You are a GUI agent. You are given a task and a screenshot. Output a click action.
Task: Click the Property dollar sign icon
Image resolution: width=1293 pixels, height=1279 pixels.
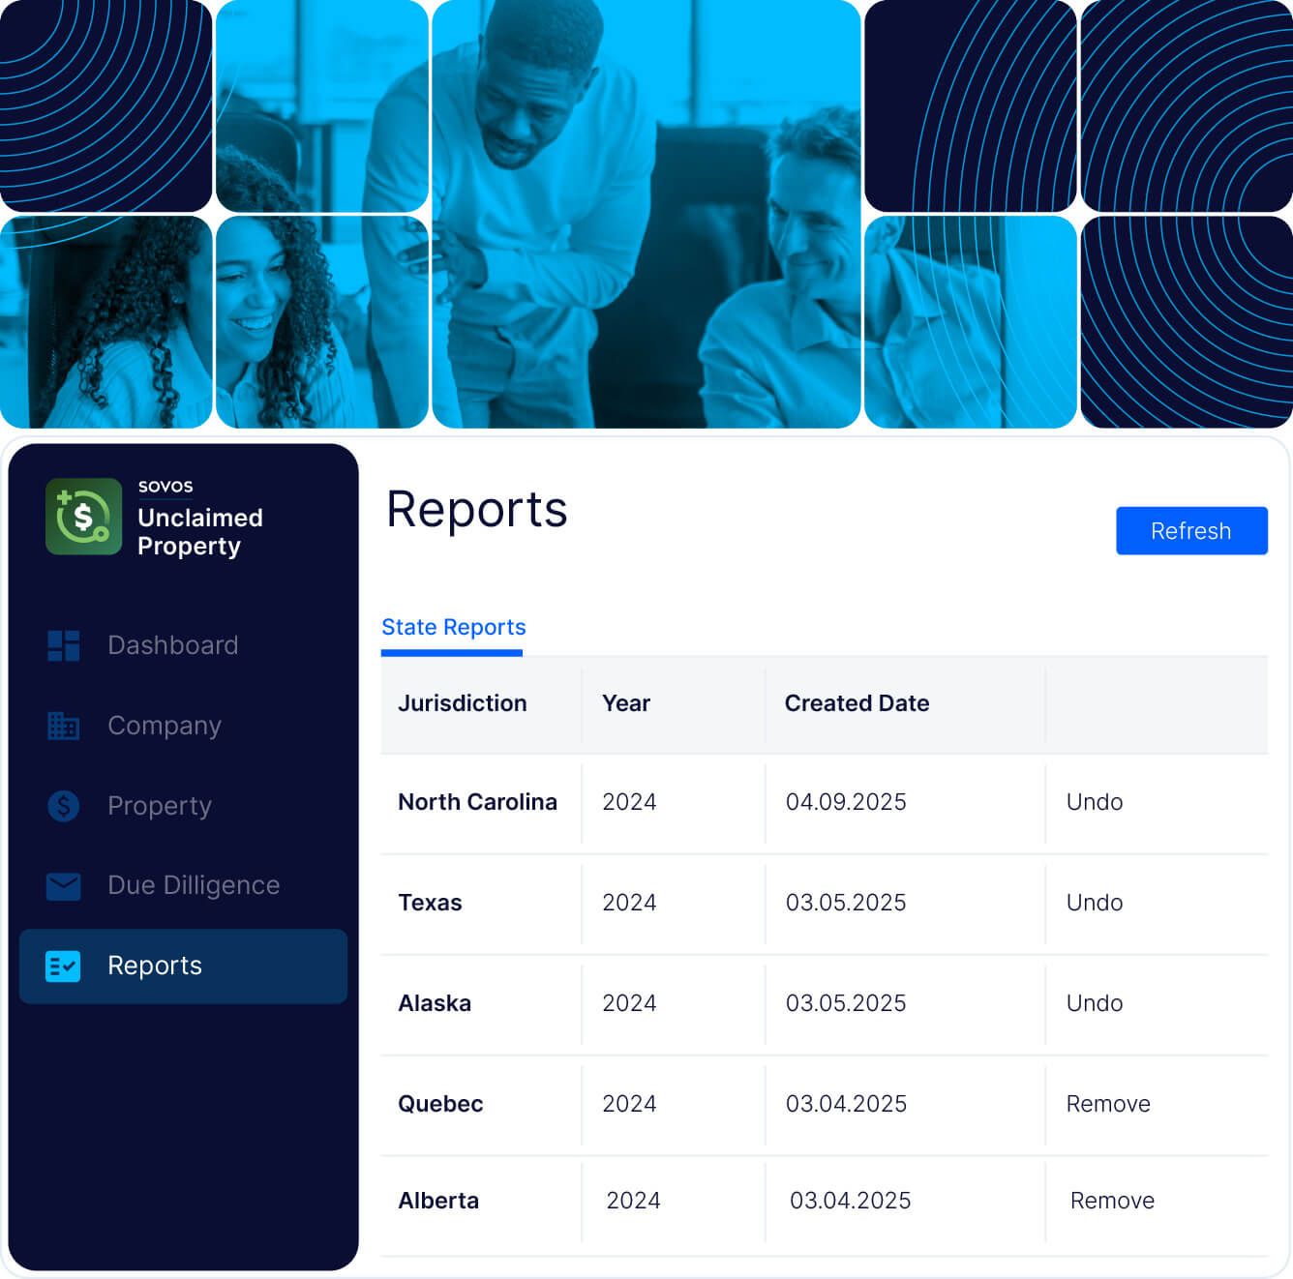click(64, 805)
